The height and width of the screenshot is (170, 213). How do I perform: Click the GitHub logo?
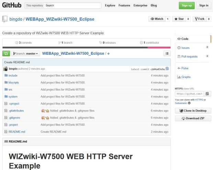[12, 5]
